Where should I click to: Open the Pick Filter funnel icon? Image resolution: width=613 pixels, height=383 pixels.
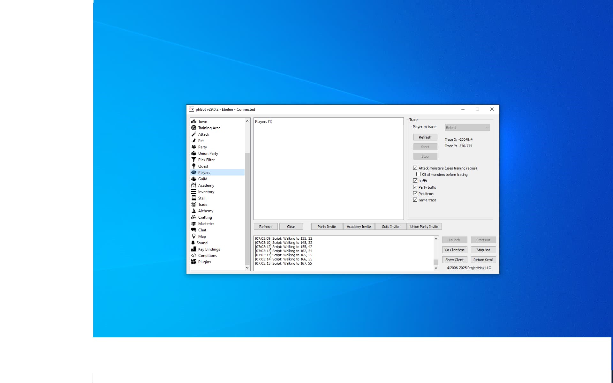click(x=194, y=160)
